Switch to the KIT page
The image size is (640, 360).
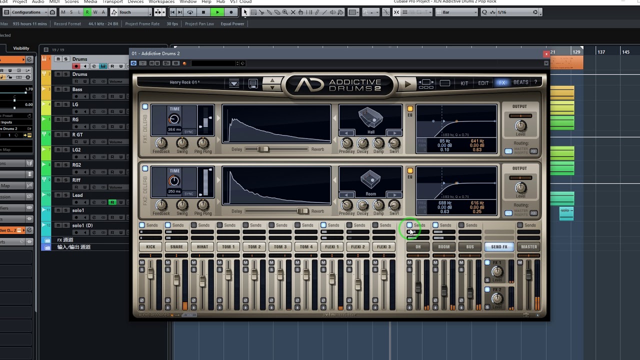point(464,83)
